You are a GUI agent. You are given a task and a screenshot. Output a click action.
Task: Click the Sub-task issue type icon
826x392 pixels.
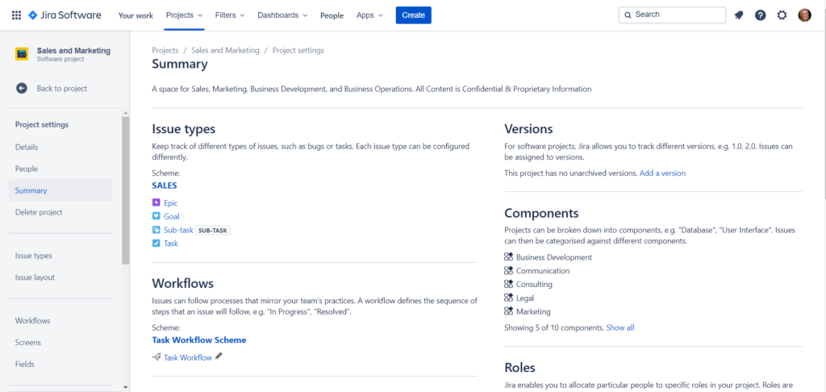pyautogui.click(x=156, y=230)
